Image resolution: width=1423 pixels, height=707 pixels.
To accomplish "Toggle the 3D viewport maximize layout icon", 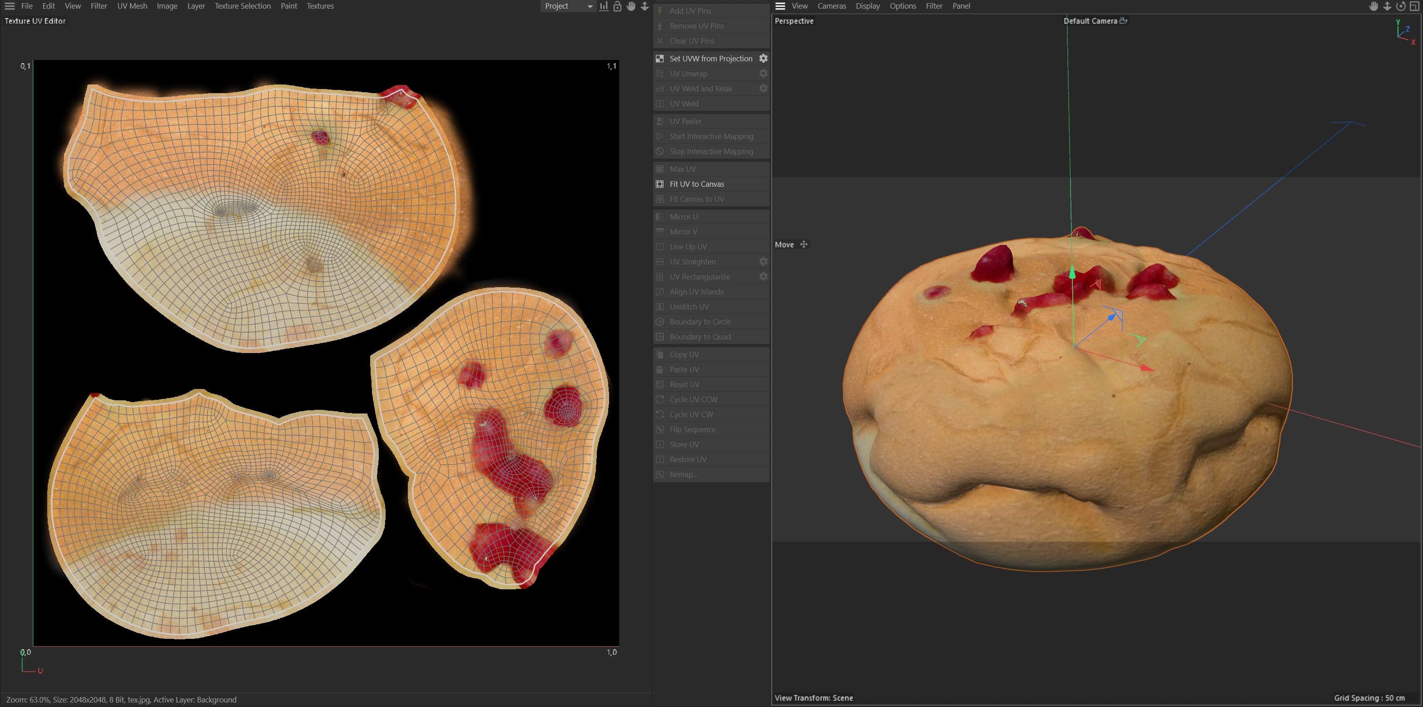I will 1414,6.
